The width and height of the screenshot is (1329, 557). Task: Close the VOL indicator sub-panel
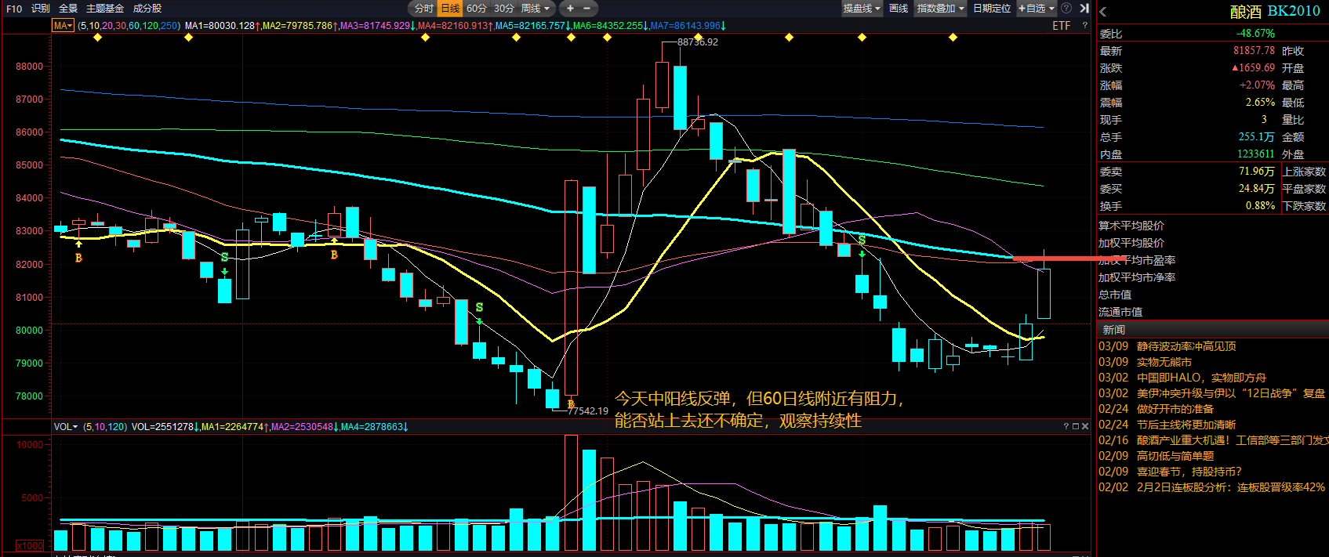click(x=1085, y=427)
